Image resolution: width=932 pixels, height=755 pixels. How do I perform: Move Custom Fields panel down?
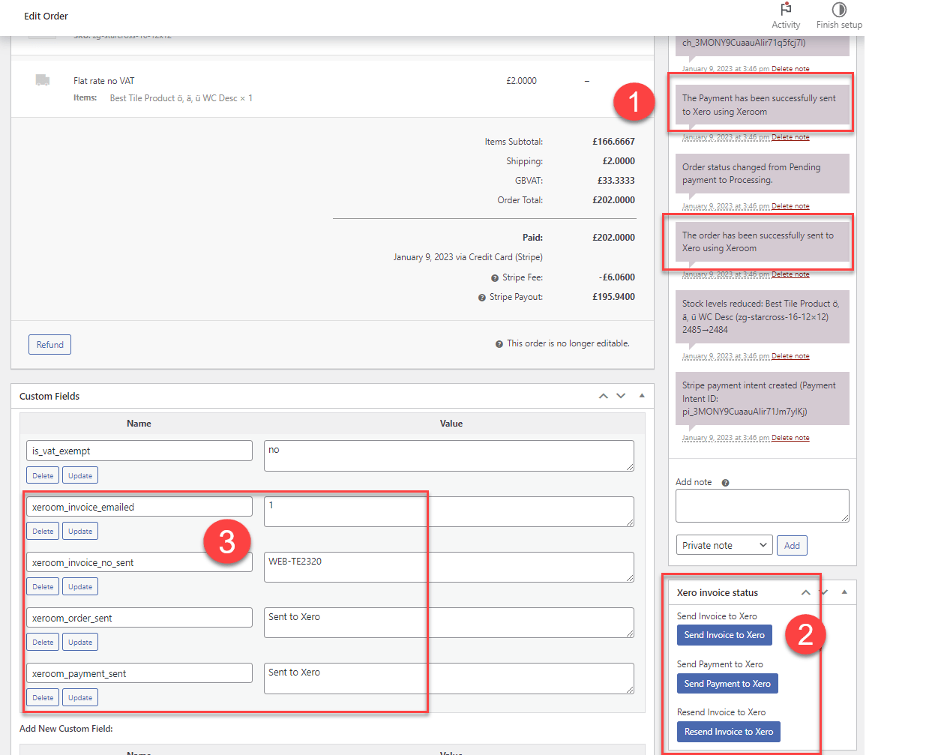point(621,396)
